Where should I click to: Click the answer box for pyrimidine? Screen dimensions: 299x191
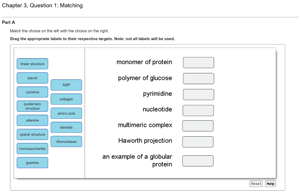[x=198, y=94]
